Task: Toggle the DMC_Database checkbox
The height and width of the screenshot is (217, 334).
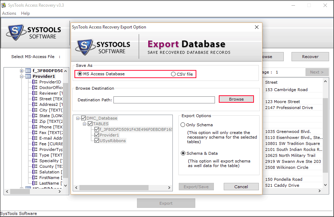Action: coord(83,118)
